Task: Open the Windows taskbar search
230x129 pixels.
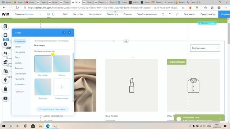Action: pyautogui.click(x=11, y=126)
